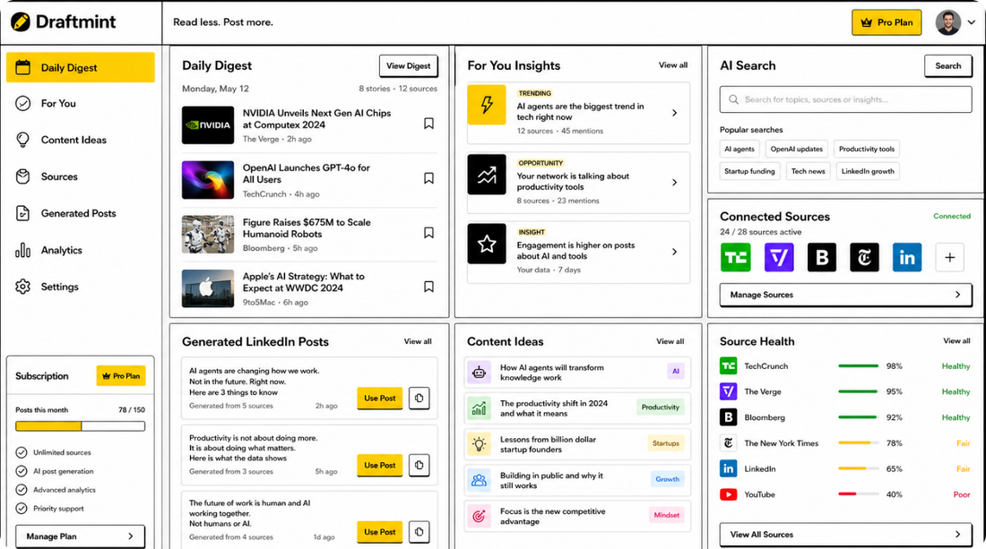This screenshot has width=986, height=549.
Task: Use the 'Productivity is not about doing more' post
Action: click(x=380, y=466)
